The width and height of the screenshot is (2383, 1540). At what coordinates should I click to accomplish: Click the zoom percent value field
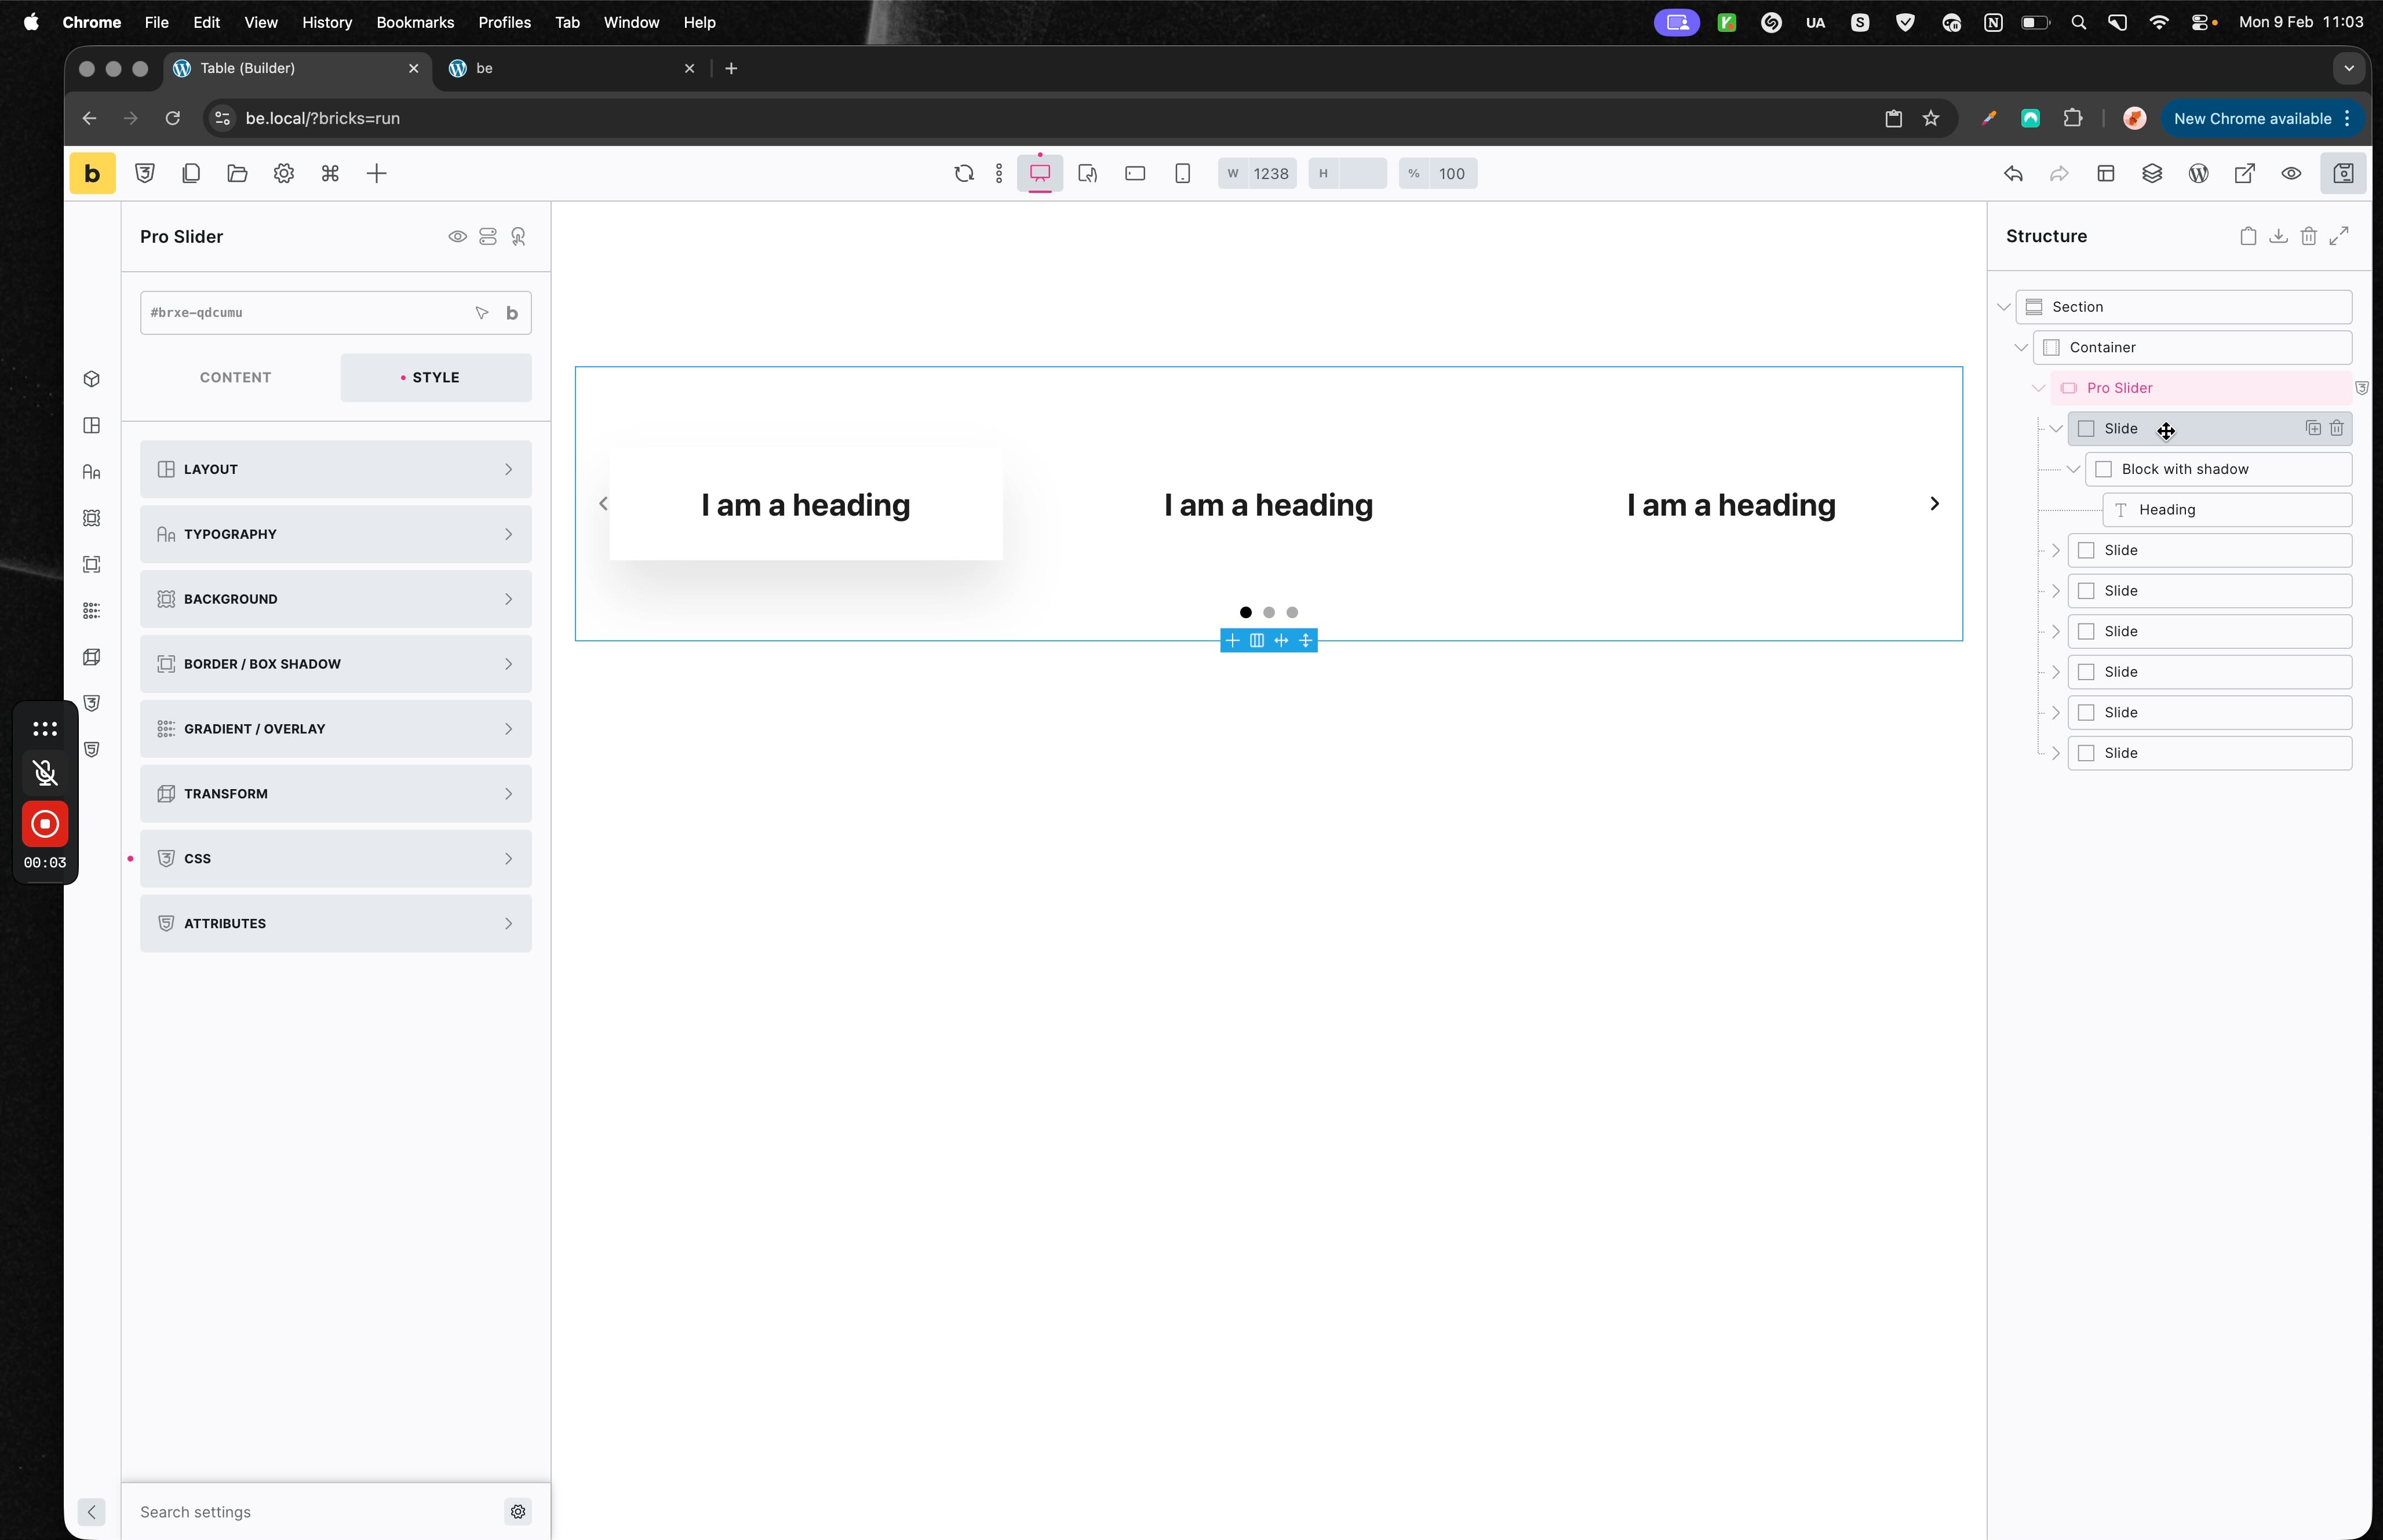click(1452, 174)
